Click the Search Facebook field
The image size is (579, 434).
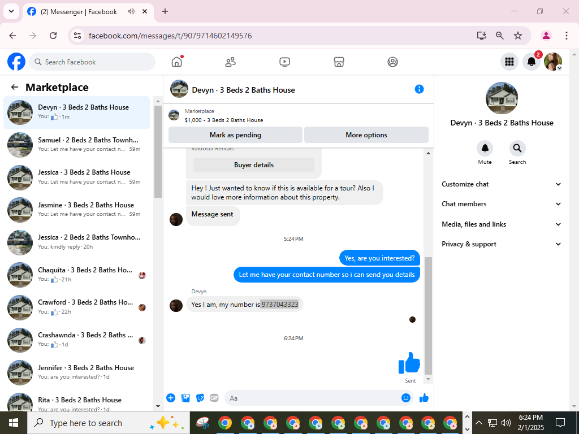tap(92, 62)
